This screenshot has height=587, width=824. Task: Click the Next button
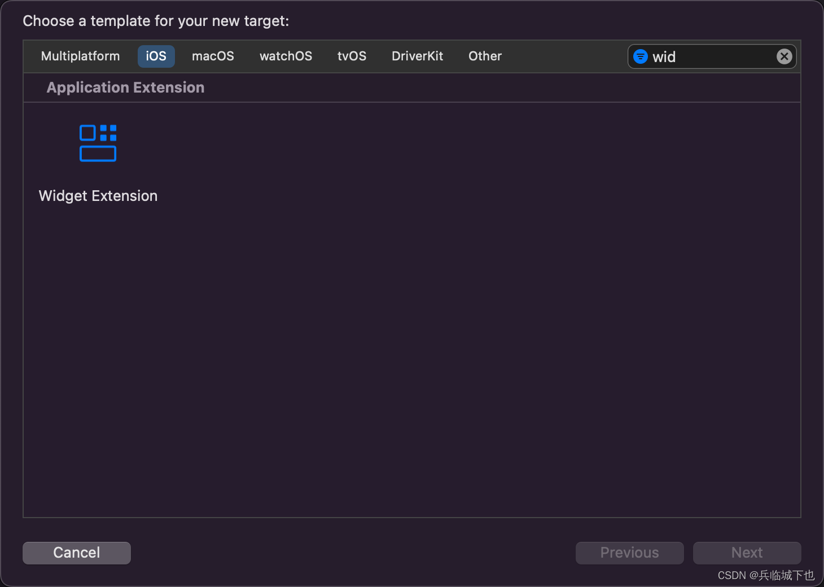click(747, 553)
